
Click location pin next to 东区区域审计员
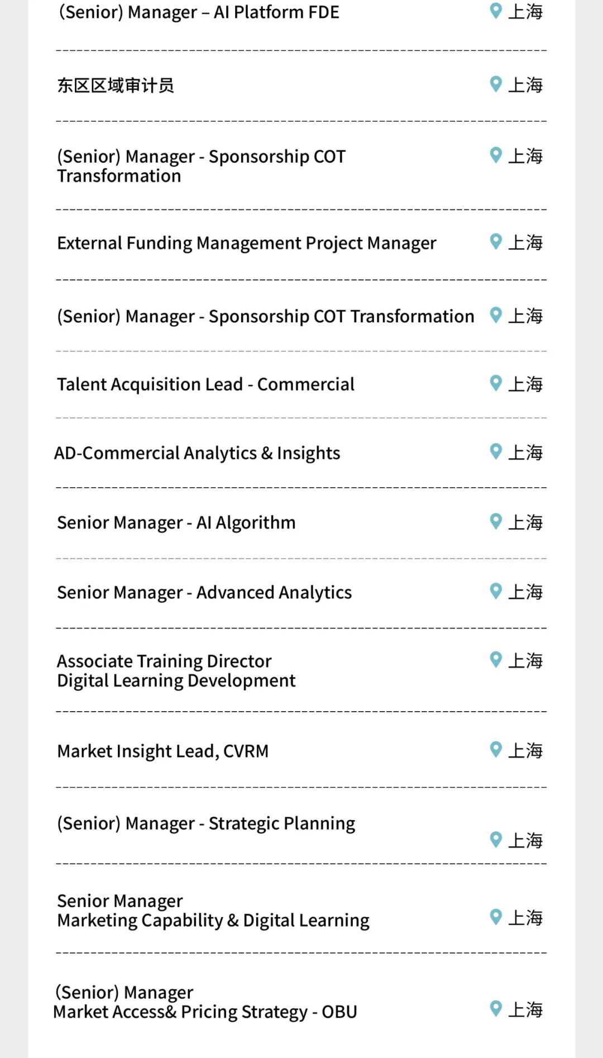point(495,84)
